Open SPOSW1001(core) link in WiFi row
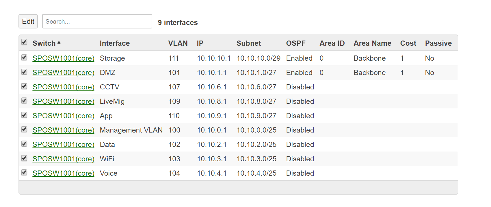The height and width of the screenshot is (207, 491). [x=63, y=159]
